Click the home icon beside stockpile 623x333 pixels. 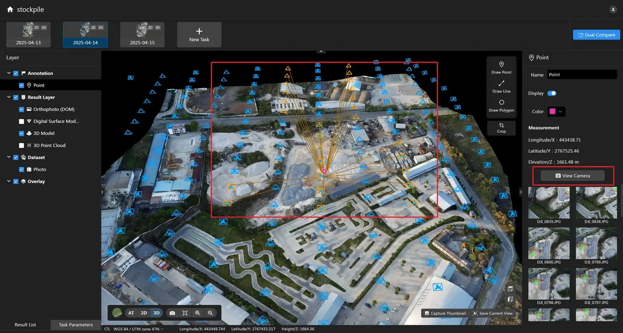coord(10,10)
